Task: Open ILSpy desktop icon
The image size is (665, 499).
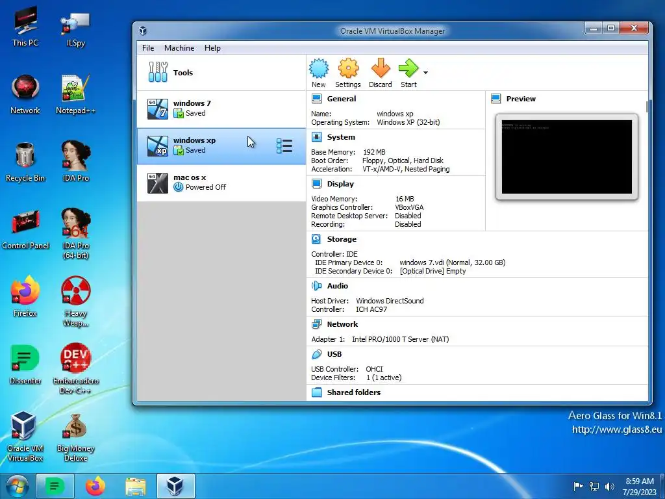Action: [75, 28]
